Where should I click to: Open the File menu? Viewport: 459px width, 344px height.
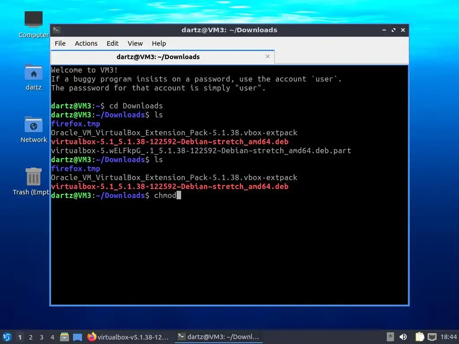(60, 43)
